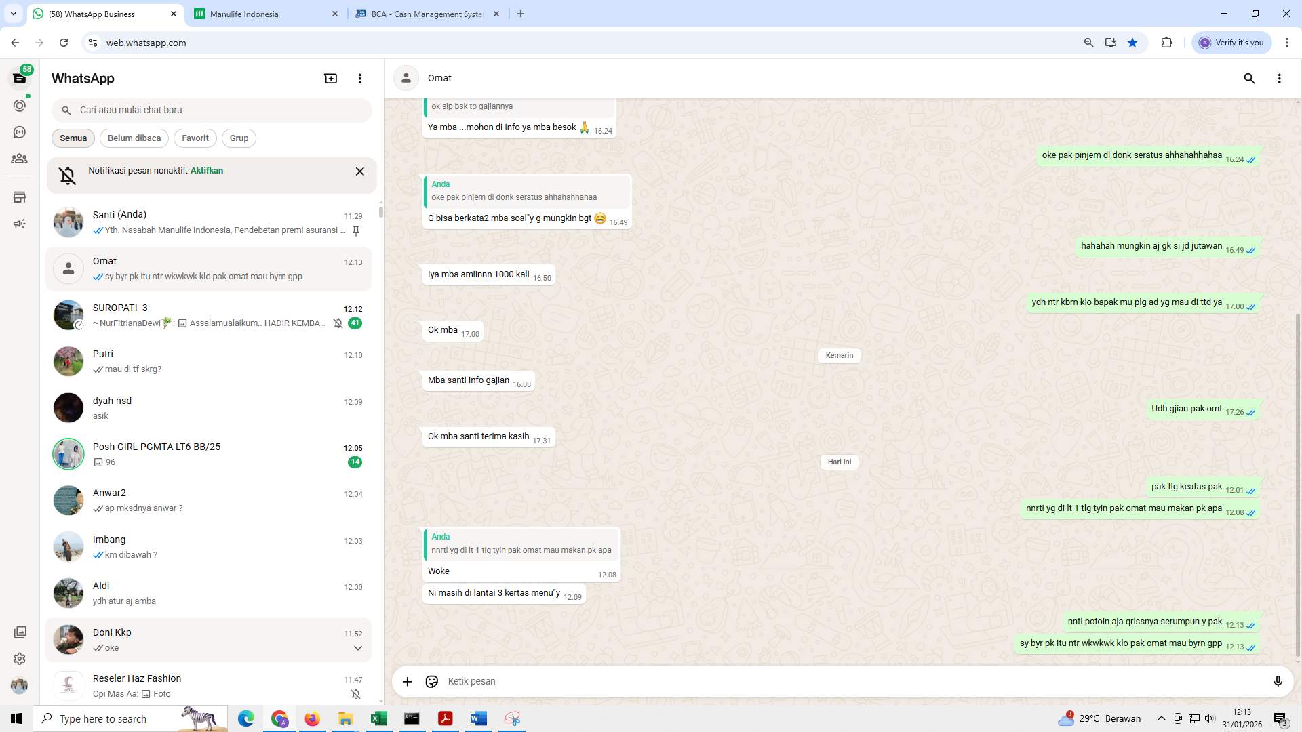Viewport: 1302px width, 732px height.
Task: Start a new chat with the new-chat icon
Action: tap(330, 78)
